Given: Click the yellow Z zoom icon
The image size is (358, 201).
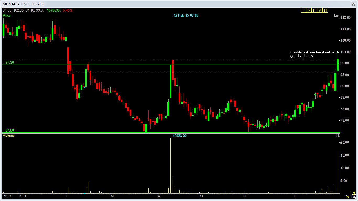Looking at the screenshot, I should click(x=354, y=193).
